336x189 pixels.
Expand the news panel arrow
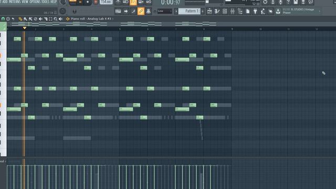(x=320, y=11)
